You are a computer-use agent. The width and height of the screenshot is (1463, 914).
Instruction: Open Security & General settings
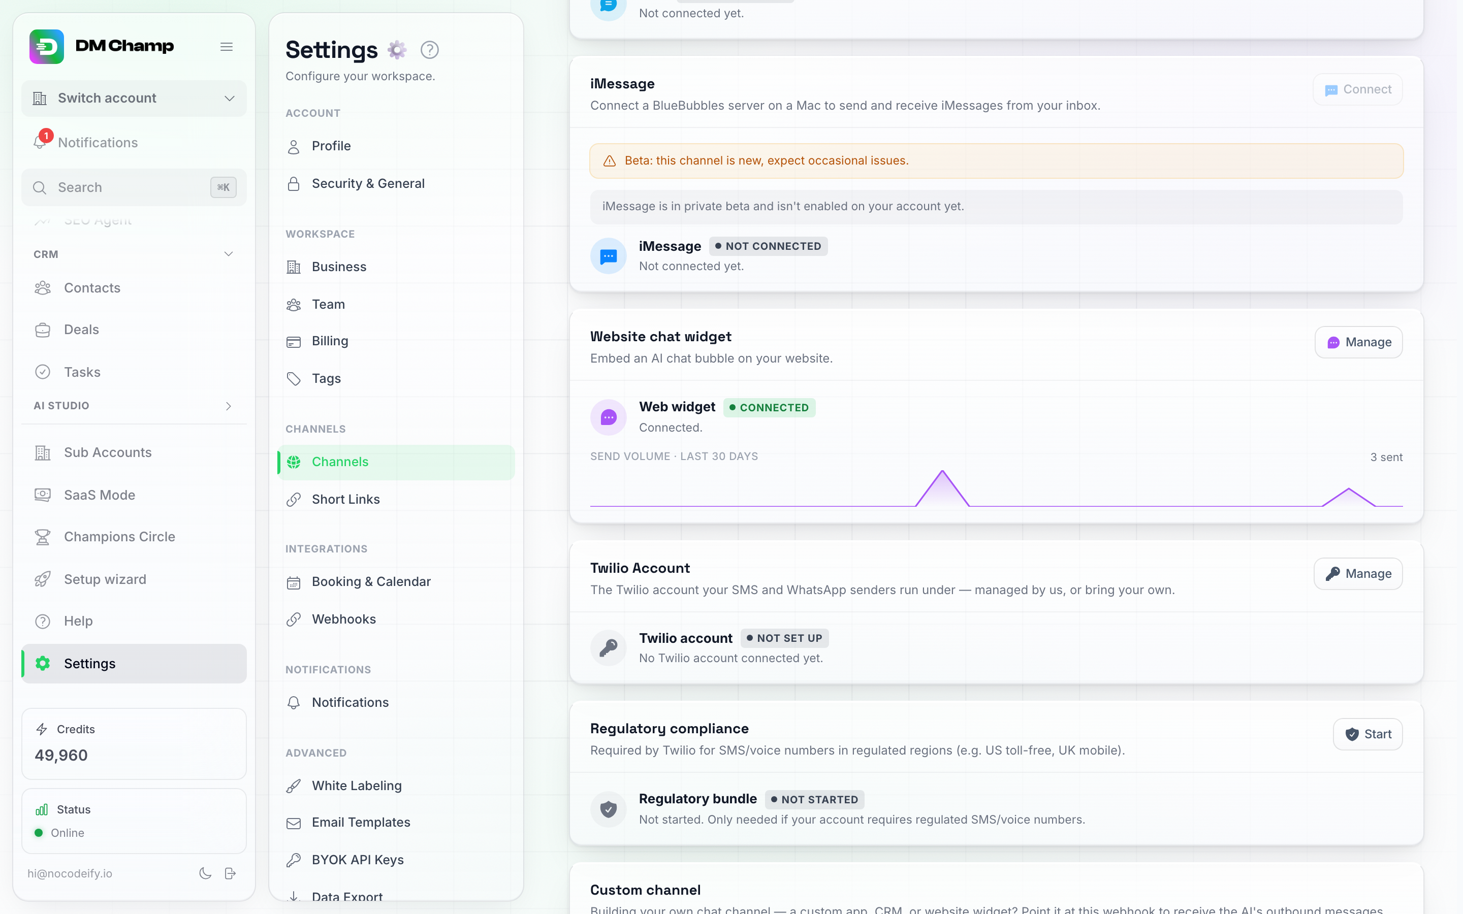(x=396, y=184)
